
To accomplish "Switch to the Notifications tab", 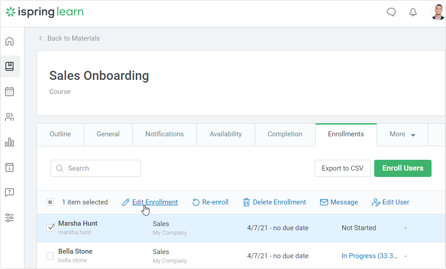I will tap(164, 134).
